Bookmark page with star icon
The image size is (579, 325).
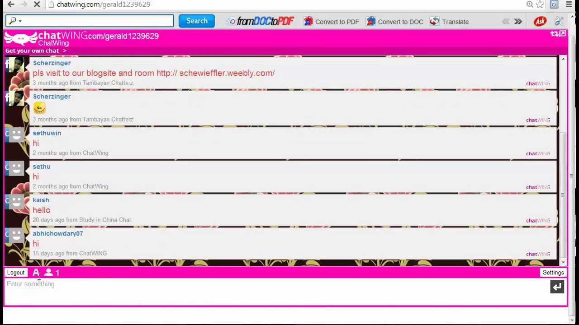pos(540,5)
